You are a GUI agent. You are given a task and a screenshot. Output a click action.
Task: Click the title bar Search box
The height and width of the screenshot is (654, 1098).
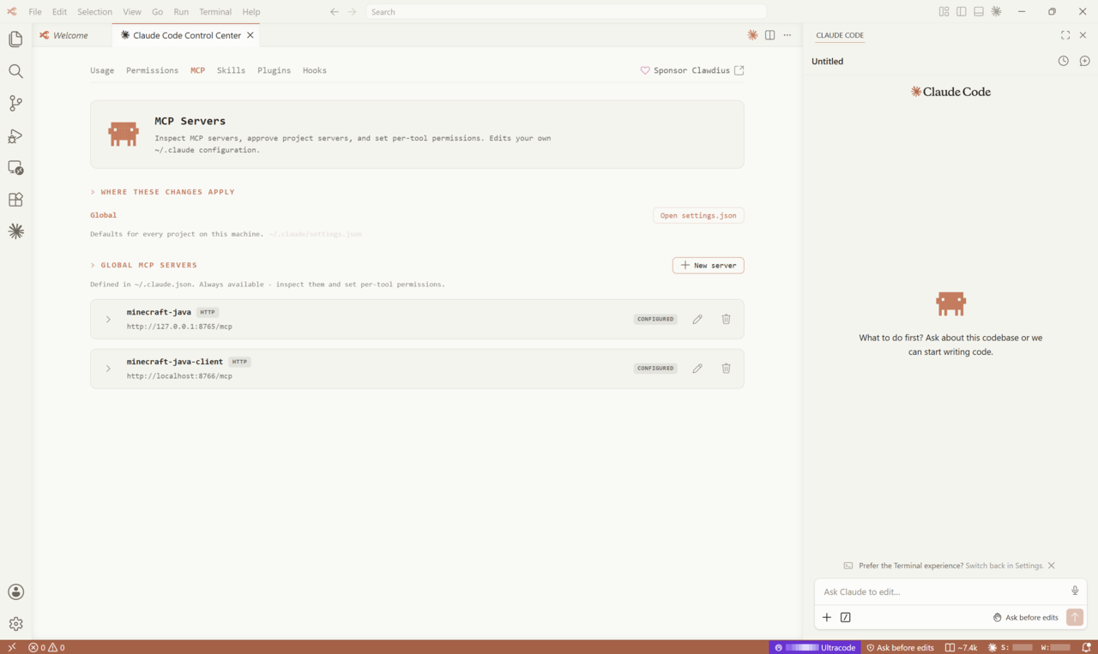tap(566, 12)
